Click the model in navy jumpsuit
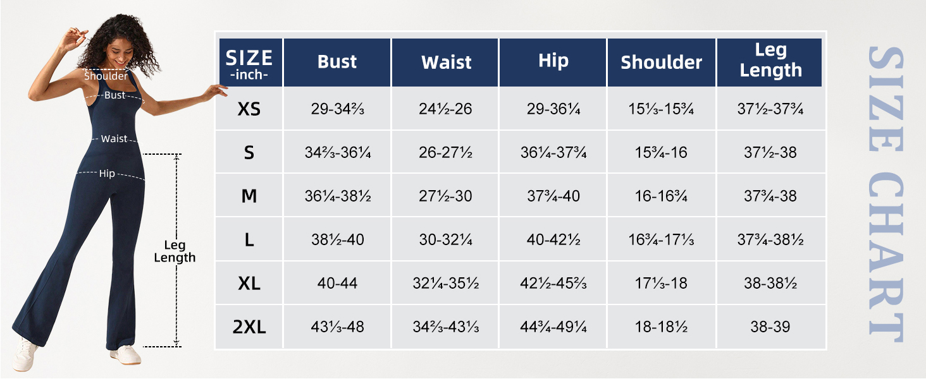Viewport: 926px width, 379px height. 114,208
